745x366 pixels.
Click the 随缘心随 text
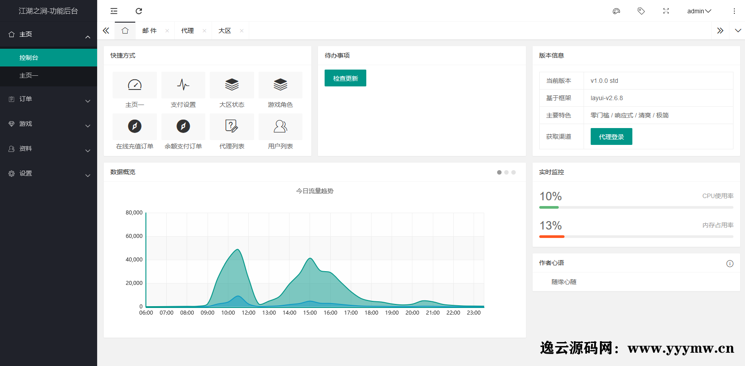click(x=564, y=282)
